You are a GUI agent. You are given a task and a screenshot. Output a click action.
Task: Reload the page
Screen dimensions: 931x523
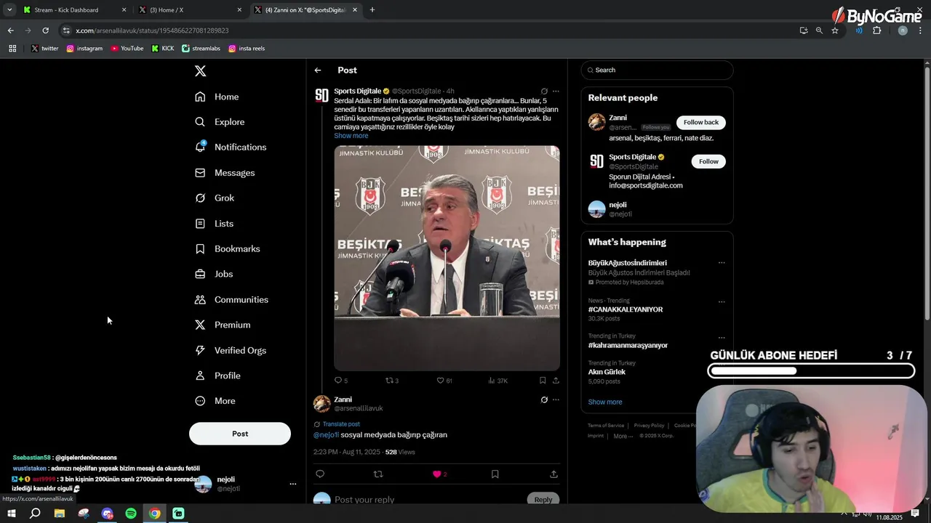tap(45, 31)
